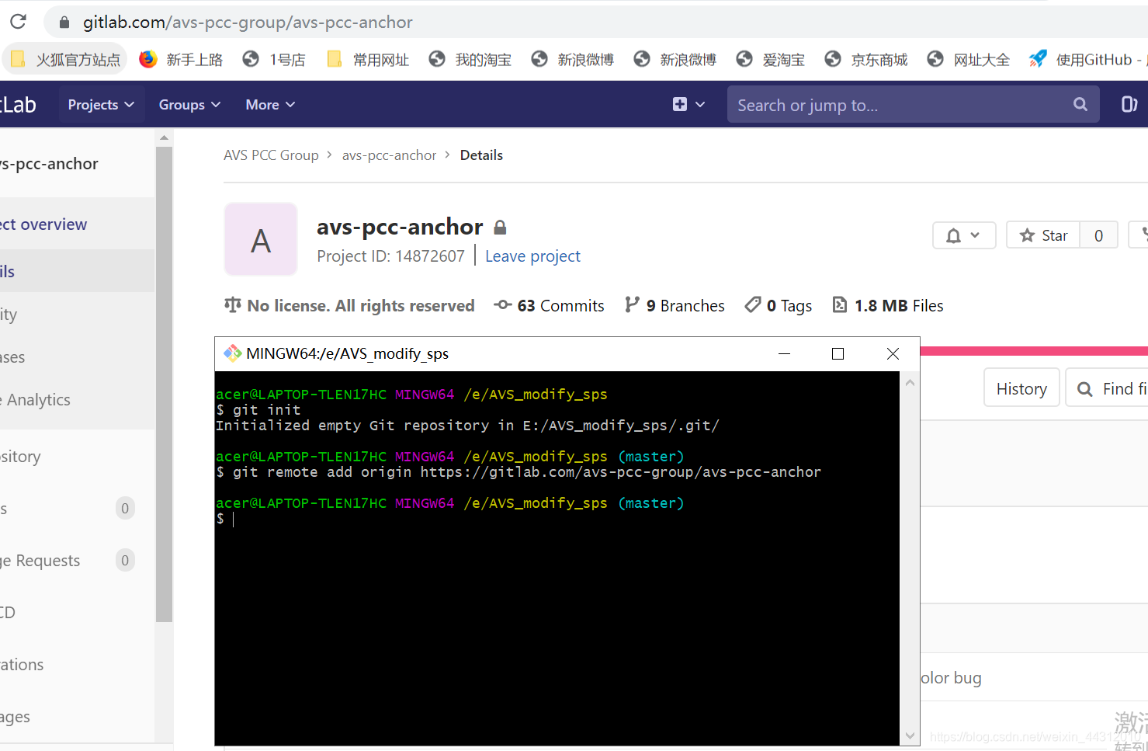The image size is (1148, 751).
Task: Open the issues icon in GitLab navbar
Action: [x=1129, y=104]
